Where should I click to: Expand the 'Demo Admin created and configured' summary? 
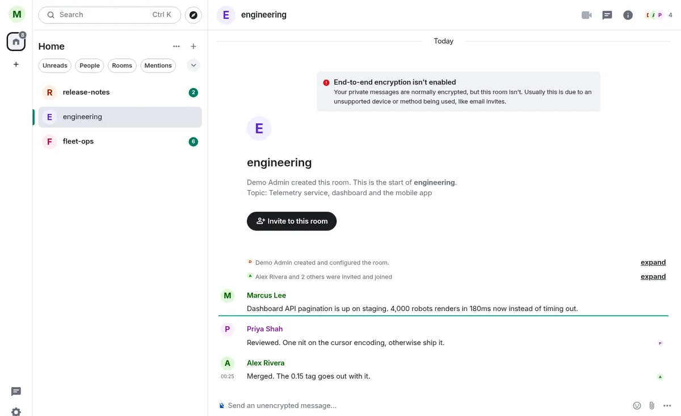tap(653, 262)
